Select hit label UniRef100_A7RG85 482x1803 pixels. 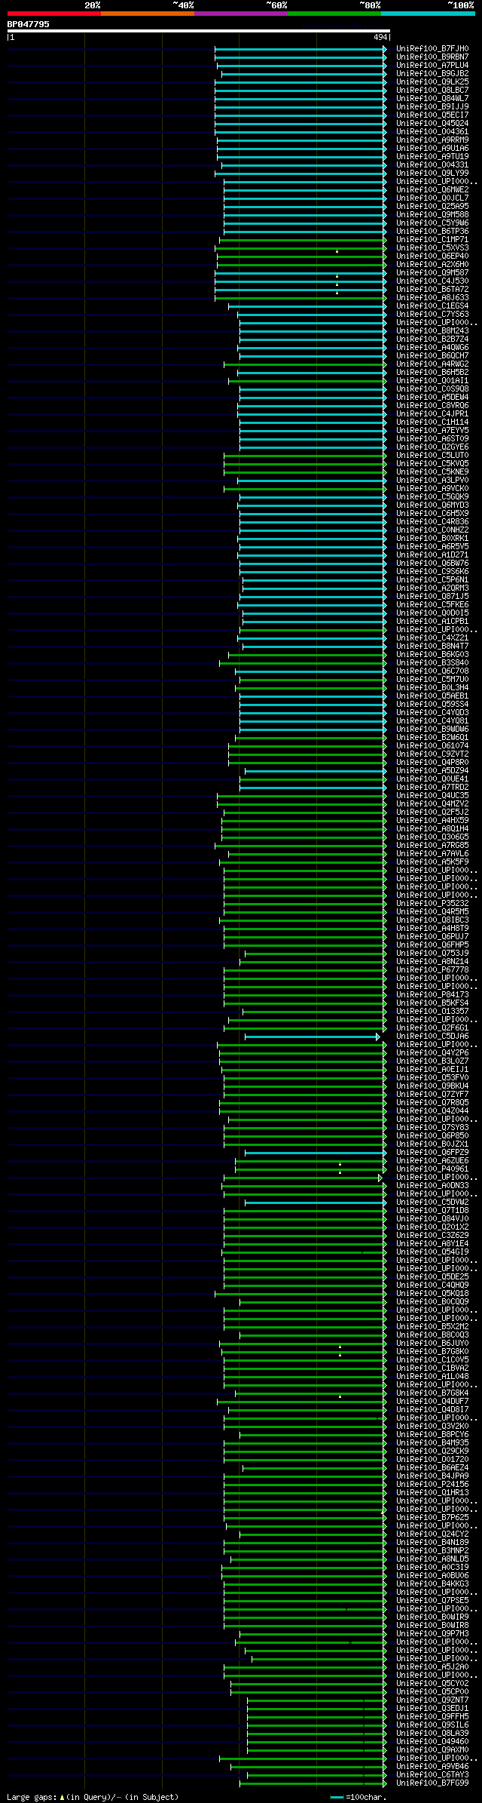click(432, 846)
